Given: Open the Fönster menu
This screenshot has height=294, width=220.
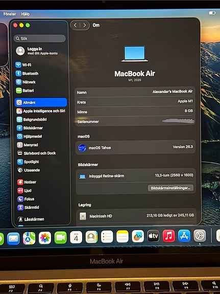Looking at the screenshot, I should [x=10, y=14].
